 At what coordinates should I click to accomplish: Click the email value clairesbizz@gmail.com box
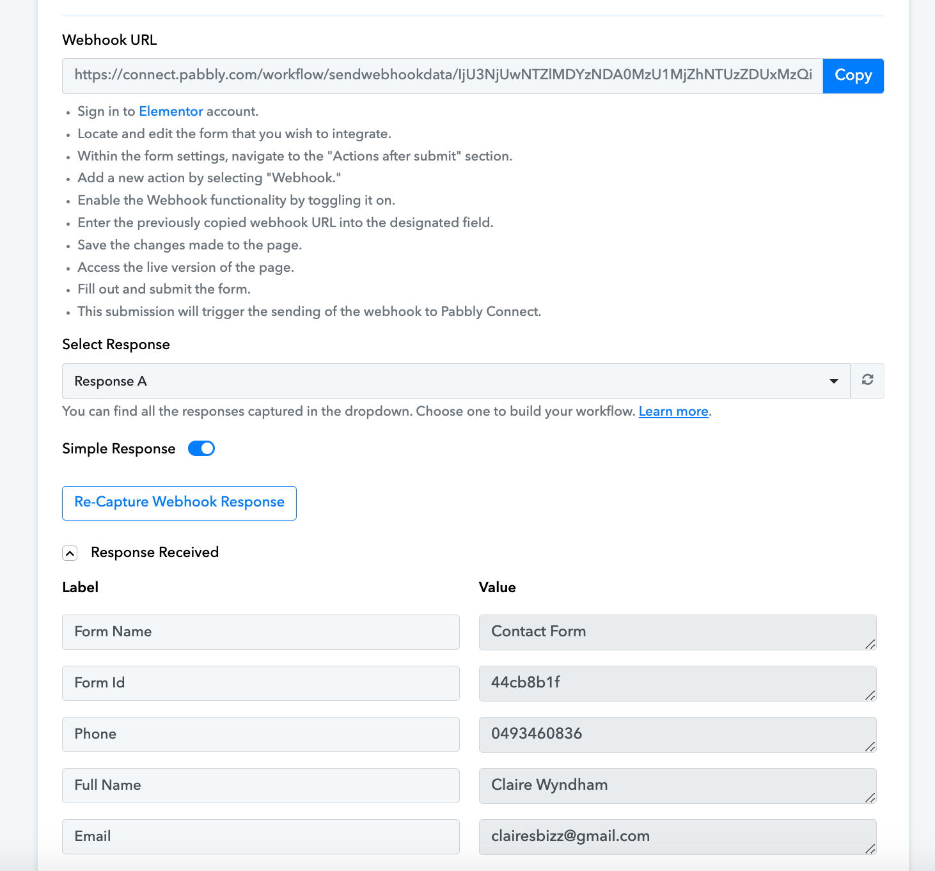coord(677,837)
